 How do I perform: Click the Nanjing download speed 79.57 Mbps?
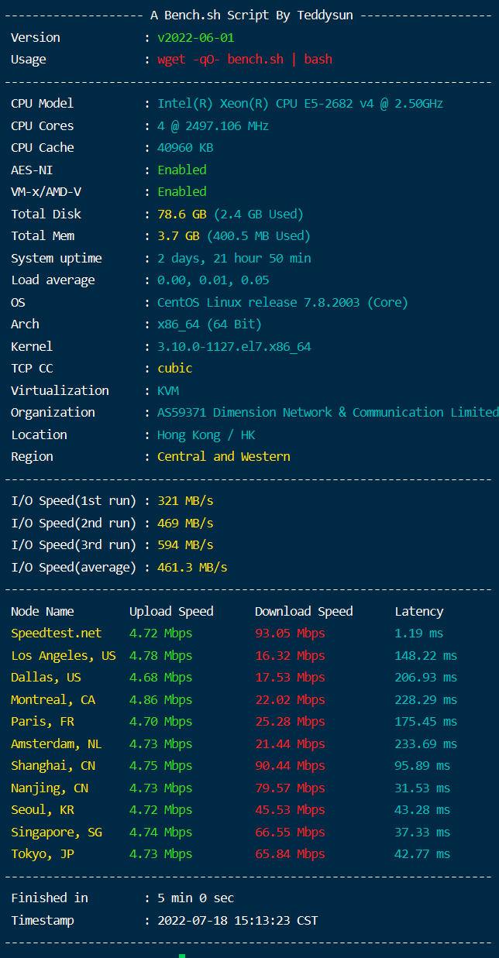click(x=290, y=788)
